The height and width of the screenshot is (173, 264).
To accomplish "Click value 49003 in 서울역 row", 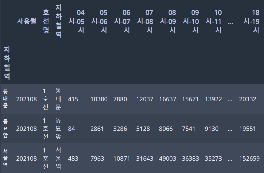I will [x=168, y=158].
